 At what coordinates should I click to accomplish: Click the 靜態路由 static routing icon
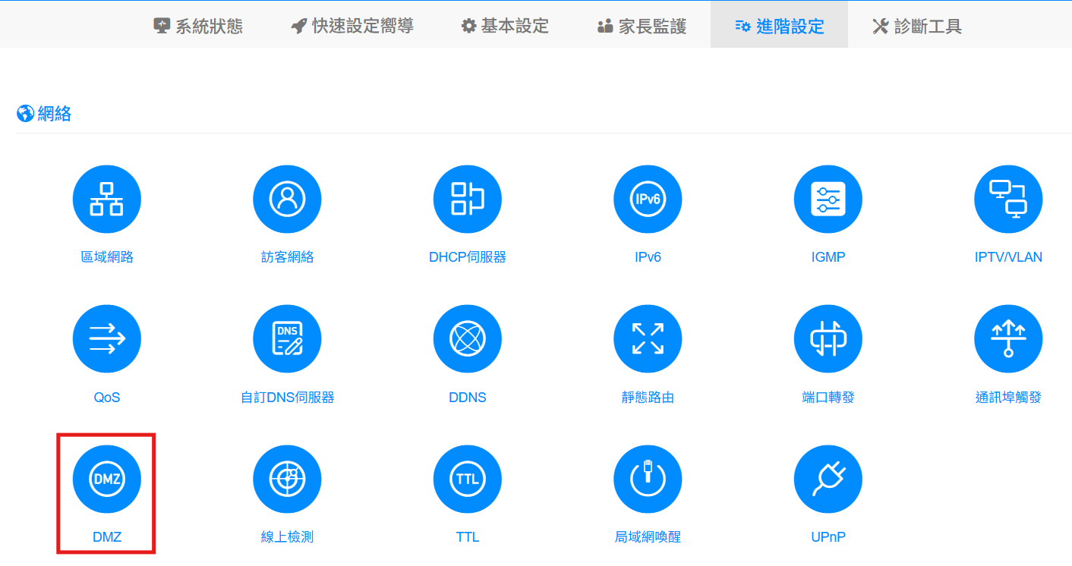tap(648, 338)
